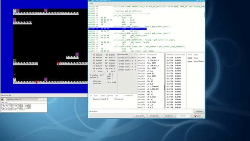Select first result in symbol finder list

coord(16,104)
